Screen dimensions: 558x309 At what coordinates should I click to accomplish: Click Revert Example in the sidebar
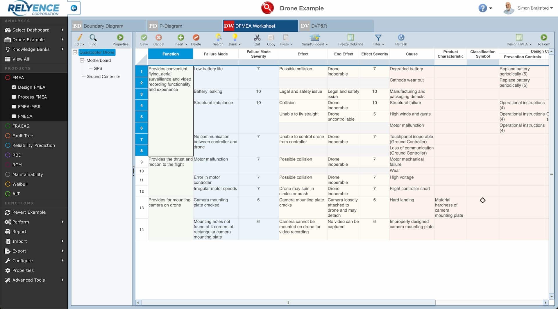tap(29, 212)
